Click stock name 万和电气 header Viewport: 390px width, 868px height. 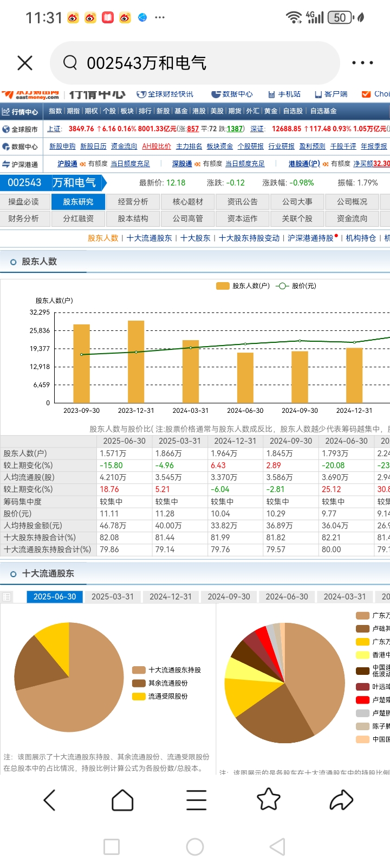coord(74,183)
